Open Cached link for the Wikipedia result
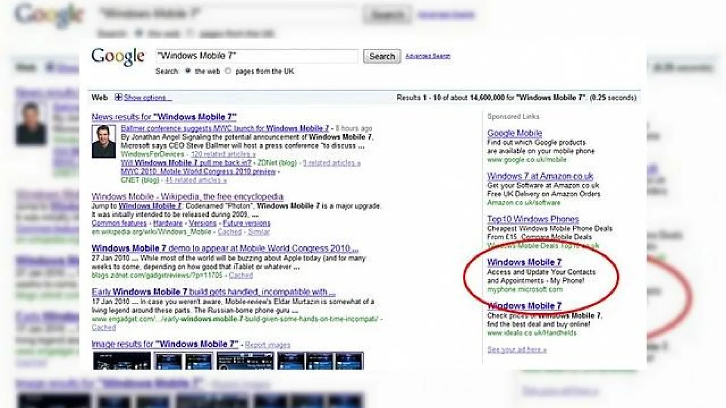Image resolution: width=726 pixels, height=408 pixels. tap(230, 232)
